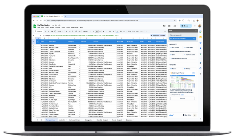Open category dropdown in Starbucks row
Screen dimensions: 234x139
click(80, 102)
